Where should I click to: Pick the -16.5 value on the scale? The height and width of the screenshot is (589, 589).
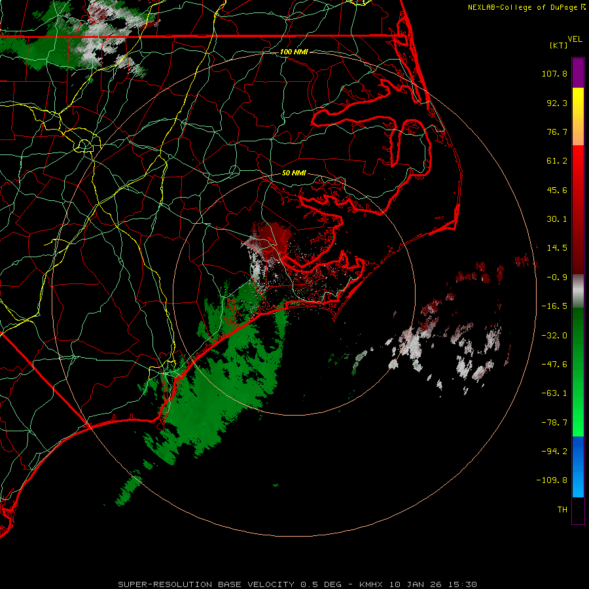(x=554, y=306)
